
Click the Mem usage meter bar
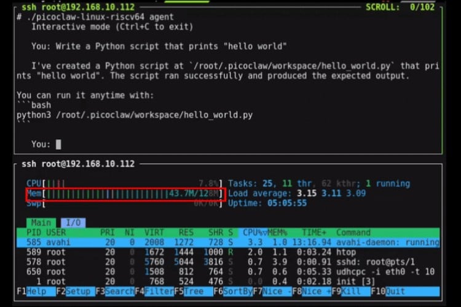pos(124,193)
